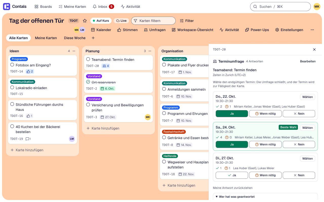Select Nein for Sa., 24. Okt.

pyautogui.click(x=299, y=144)
